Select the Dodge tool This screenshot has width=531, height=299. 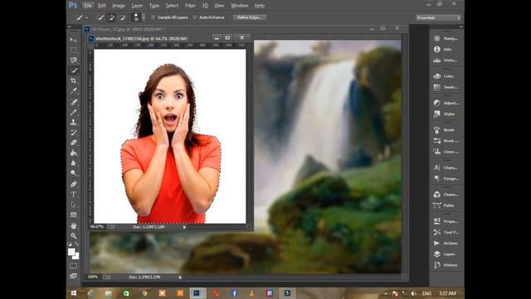(74, 173)
